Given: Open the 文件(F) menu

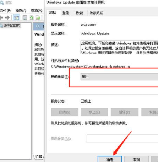Looking at the screenshot, I should click(5, 11).
